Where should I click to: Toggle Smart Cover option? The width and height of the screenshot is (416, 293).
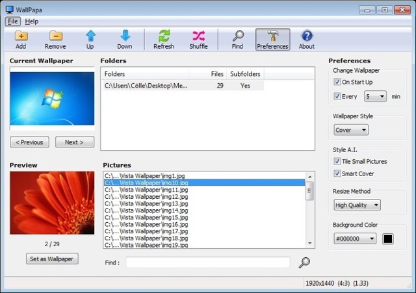pyautogui.click(x=337, y=173)
